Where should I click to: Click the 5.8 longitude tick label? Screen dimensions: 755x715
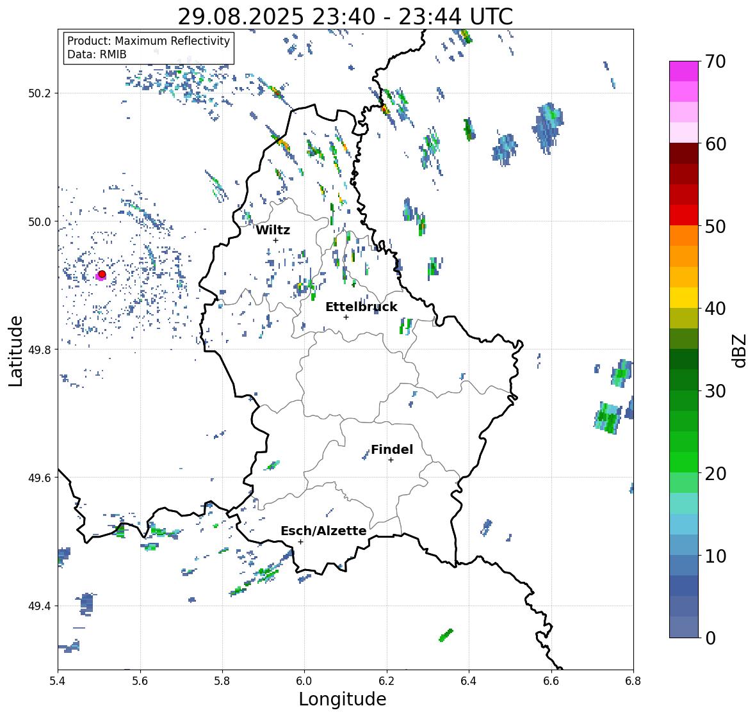pyautogui.click(x=222, y=681)
